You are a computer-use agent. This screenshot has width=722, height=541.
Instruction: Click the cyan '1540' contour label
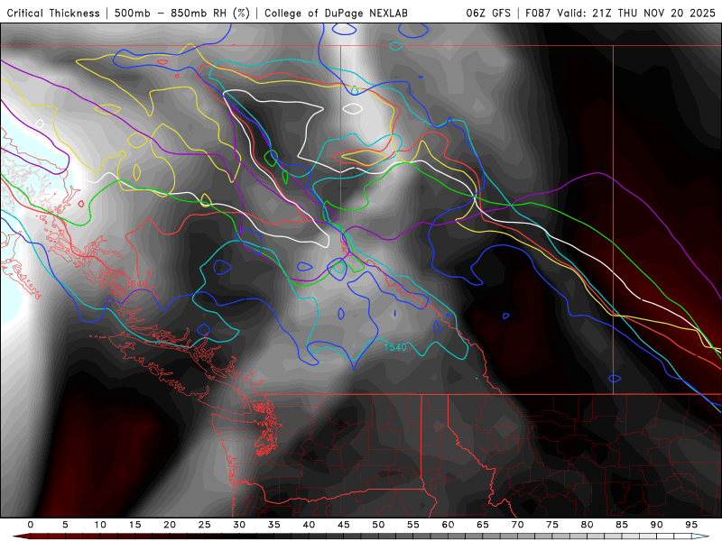click(395, 347)
